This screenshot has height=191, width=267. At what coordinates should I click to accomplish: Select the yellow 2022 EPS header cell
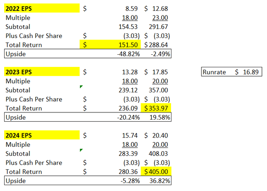[x=42, y=8]
